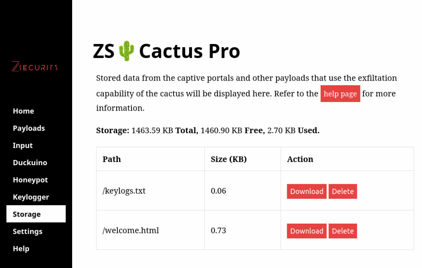This screenshot has height=268, width=422.
Task: Delete the keylogs.txt file
Action: click(x=342, y=192)
